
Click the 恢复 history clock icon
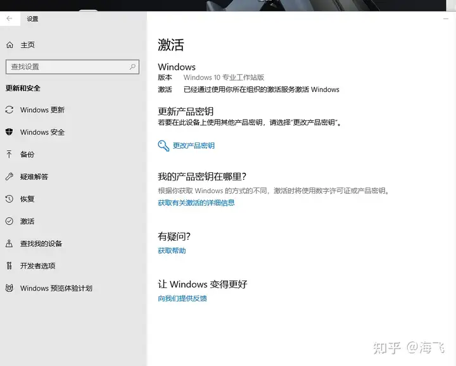[9, 199]
